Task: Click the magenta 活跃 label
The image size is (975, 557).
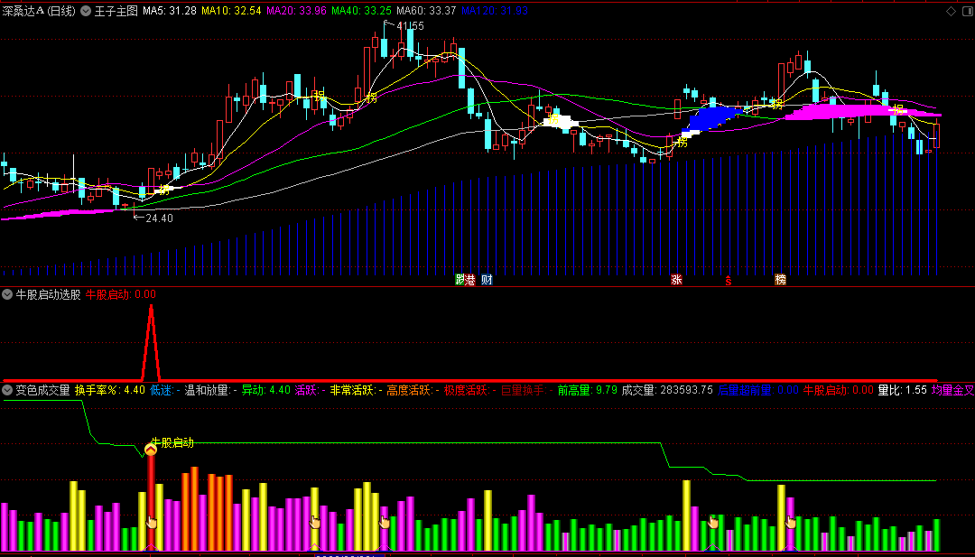Action: (x=311, y=390)
